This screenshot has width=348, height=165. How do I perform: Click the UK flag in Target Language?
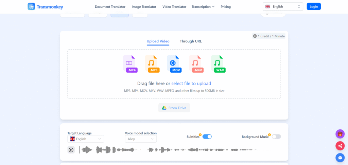point(73,139)
